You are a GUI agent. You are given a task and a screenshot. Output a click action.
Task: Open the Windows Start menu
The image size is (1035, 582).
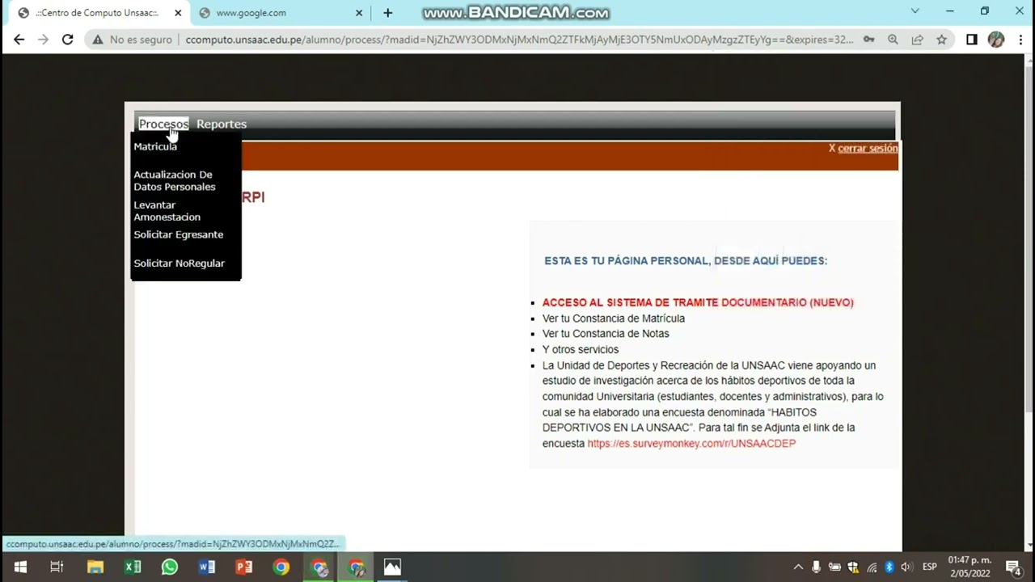click(x=19, y=567)
